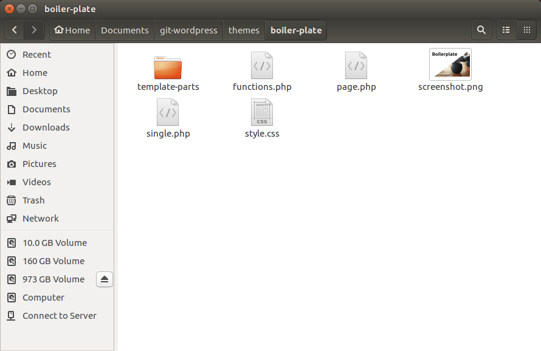Viewport: 541px width, 351px height.
Task: Select the template-parts folder icon
Action: tap(168, 67)
